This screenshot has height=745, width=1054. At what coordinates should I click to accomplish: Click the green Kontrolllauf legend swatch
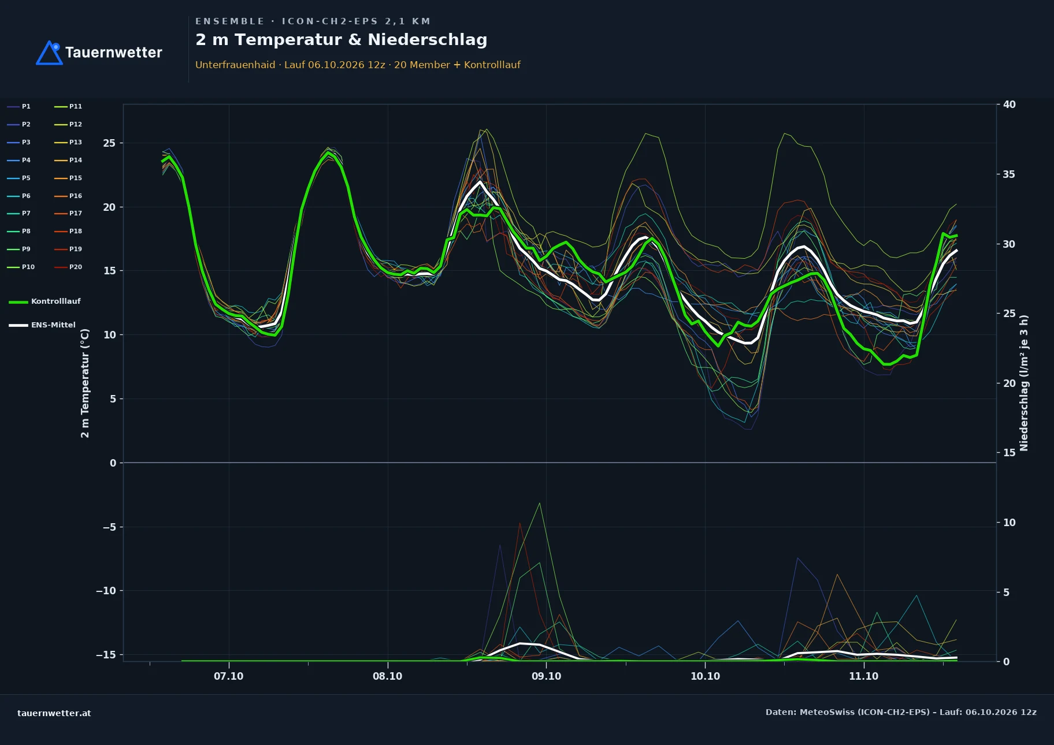click(18, 301)
